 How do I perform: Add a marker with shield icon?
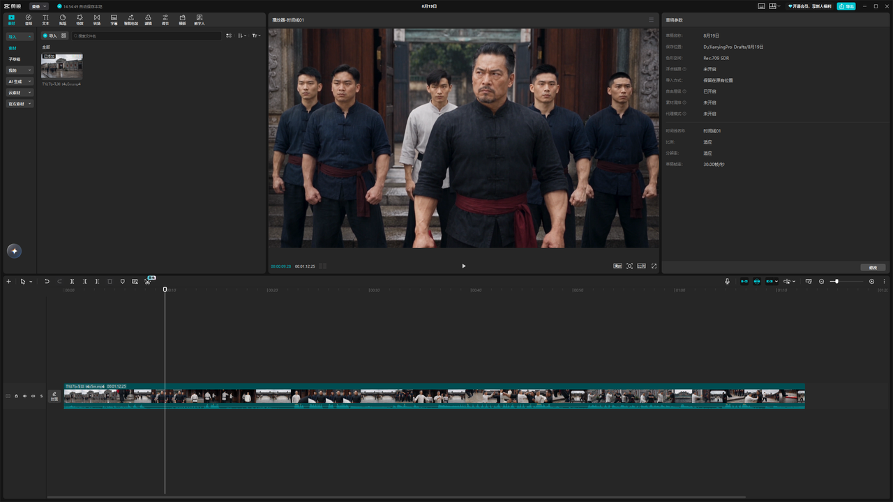tap(122, 281)
